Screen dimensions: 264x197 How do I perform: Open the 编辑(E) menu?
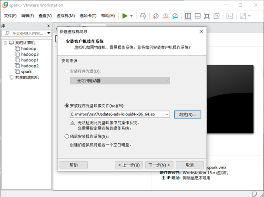point(28,16)
